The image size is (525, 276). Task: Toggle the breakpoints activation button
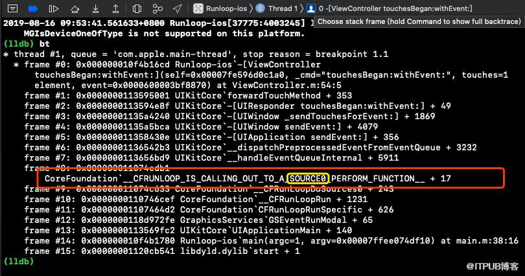(33, 8)
